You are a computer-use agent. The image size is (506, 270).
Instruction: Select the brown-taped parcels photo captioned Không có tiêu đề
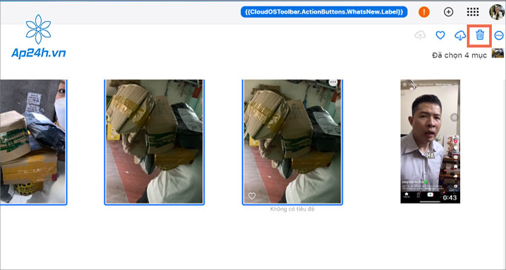292,142
